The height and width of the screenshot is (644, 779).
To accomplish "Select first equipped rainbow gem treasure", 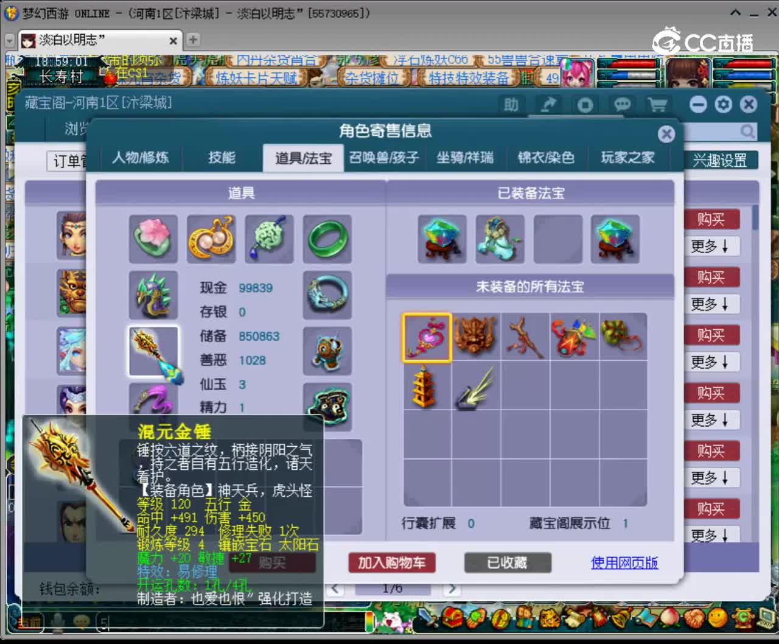I will pyautogui.click(x=442, y=239).
